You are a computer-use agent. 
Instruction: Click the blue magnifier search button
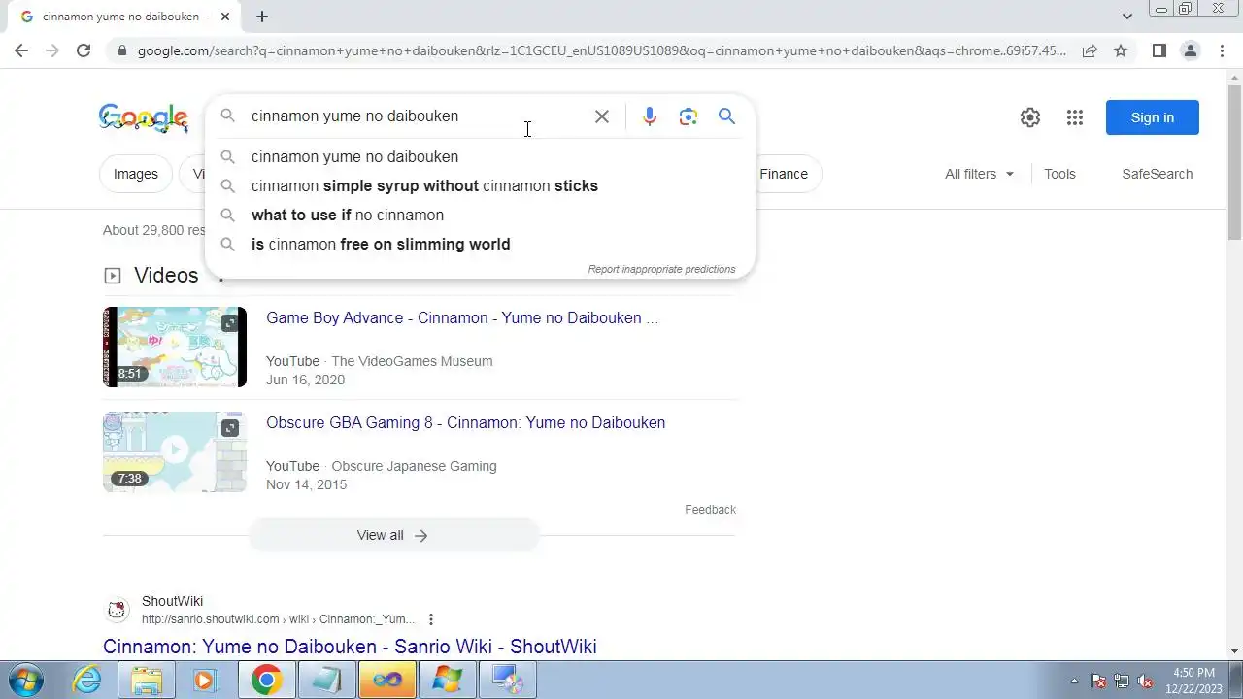[x=726, y=116]
